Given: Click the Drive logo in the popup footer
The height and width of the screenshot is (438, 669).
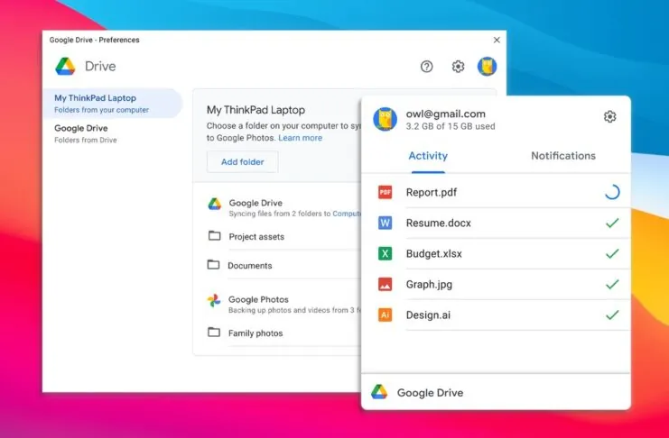Looking at the screenshot, I should tap(379, 392).
